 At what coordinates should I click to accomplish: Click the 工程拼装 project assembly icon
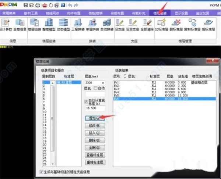point(78,25)
